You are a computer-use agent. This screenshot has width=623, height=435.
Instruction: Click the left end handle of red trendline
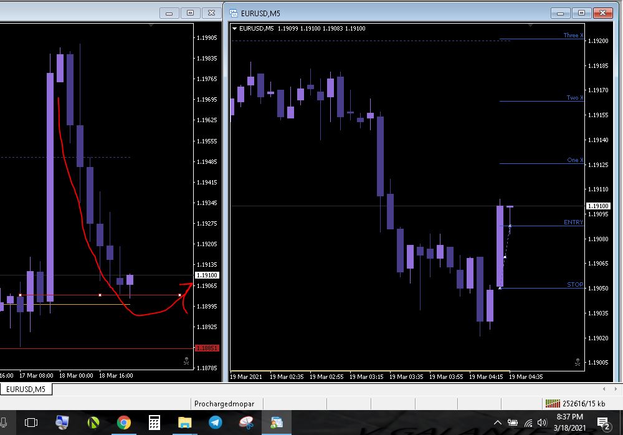coord(21,295)
